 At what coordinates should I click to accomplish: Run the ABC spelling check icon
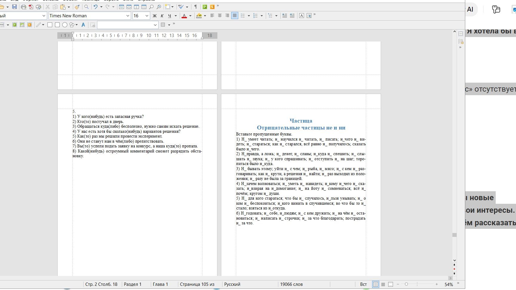(181, 7)
